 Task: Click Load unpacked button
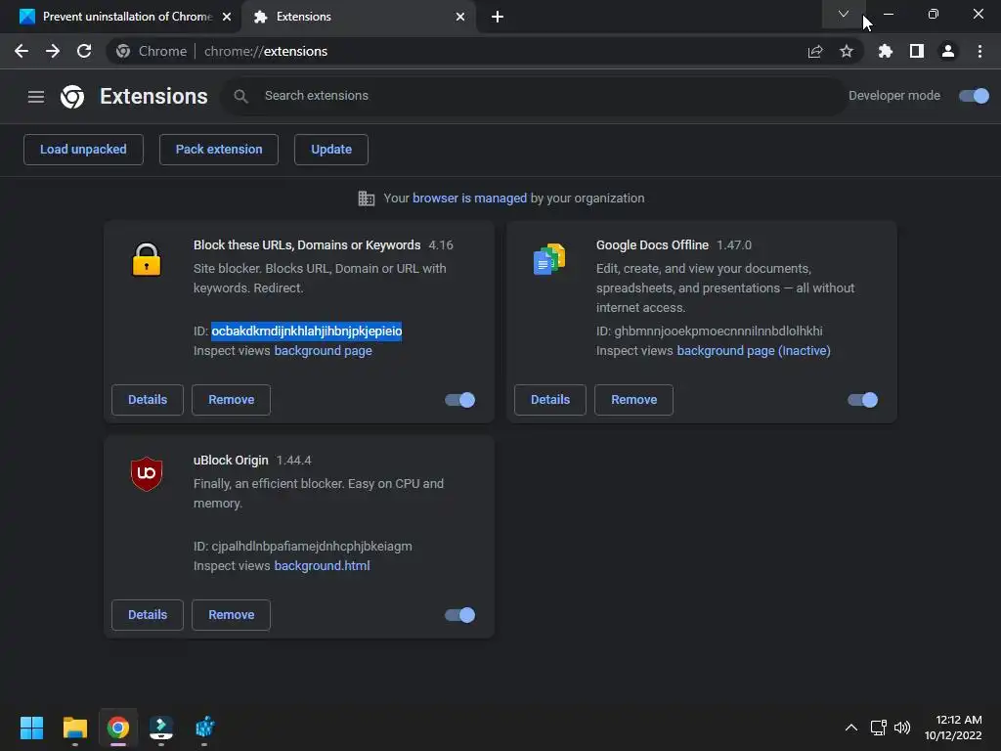pyautogui.click(x=84, y=150)
